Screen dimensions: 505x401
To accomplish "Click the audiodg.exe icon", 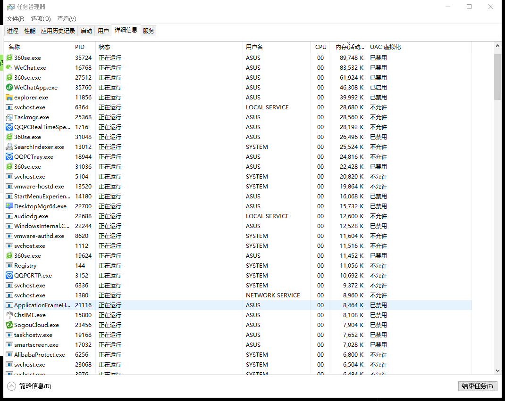I will point(9,216).
